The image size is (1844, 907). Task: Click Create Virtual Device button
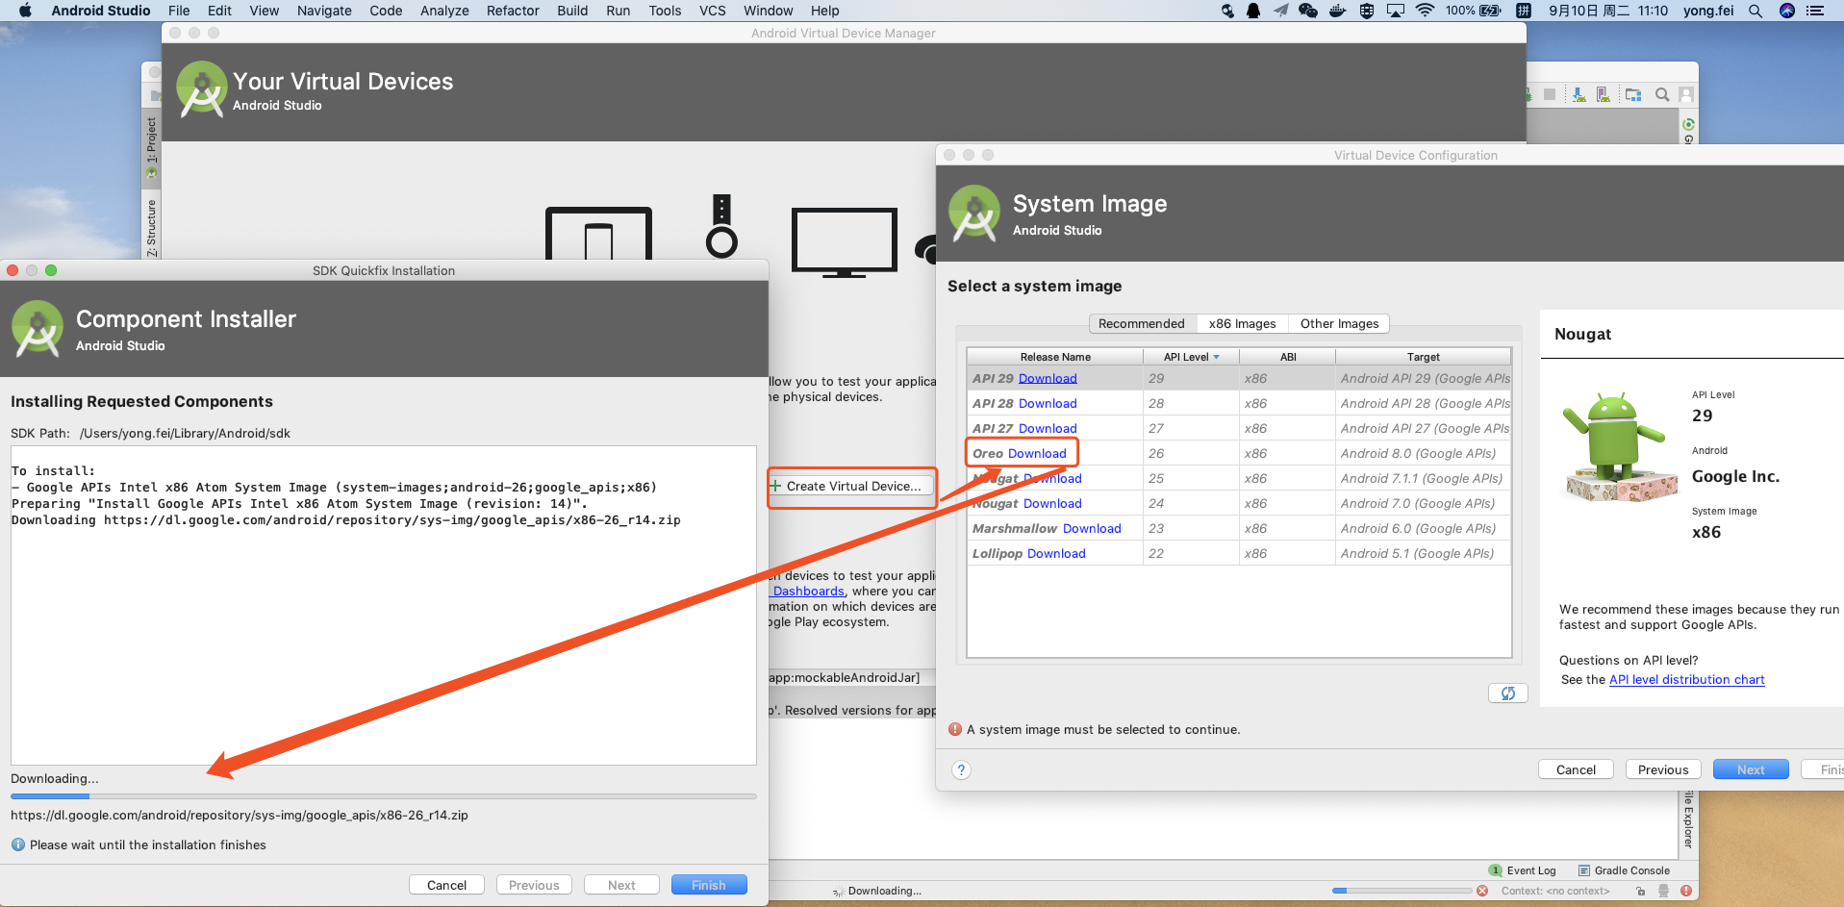851,486
